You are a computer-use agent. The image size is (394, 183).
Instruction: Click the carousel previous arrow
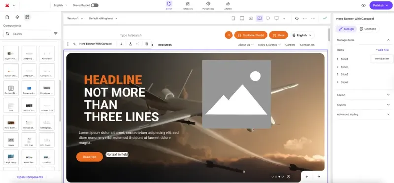click(306, 177)
